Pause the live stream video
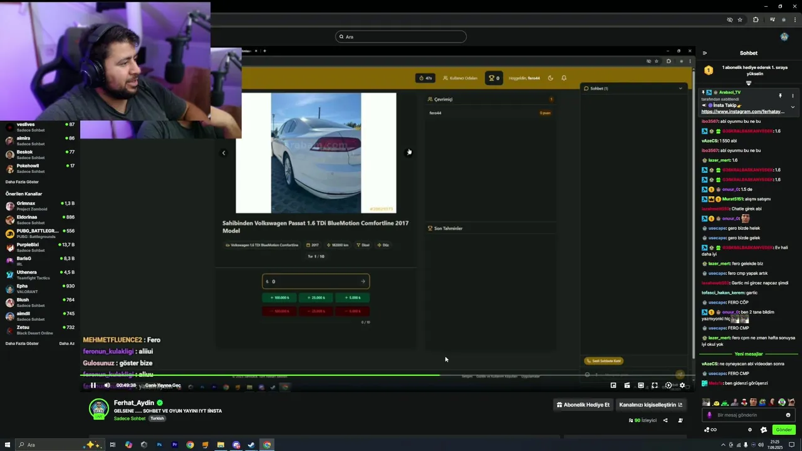The image size is (802, 451). point(93,386)
